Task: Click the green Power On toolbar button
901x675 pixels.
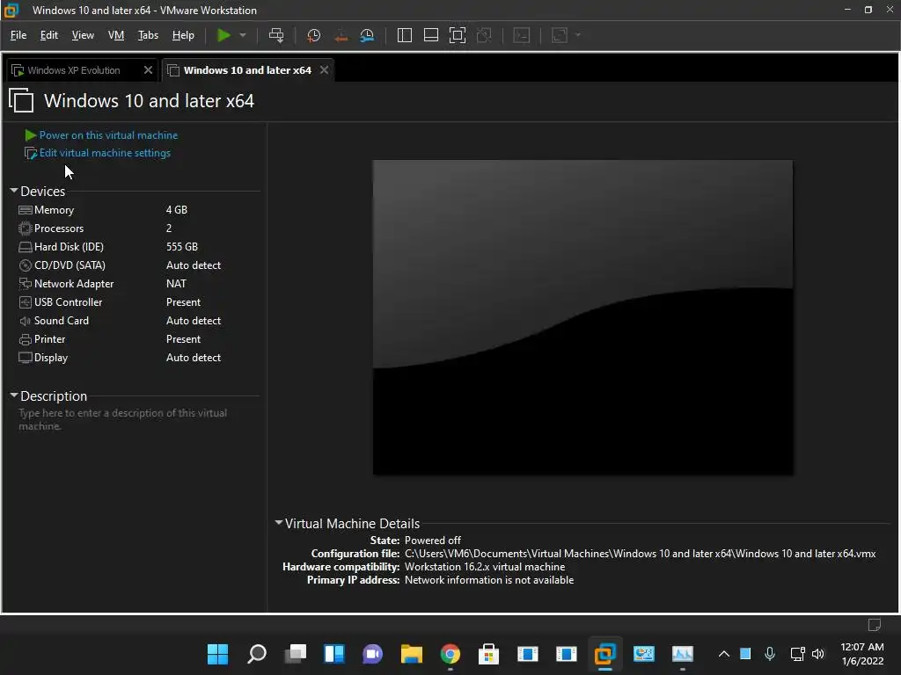Action: 223,35
